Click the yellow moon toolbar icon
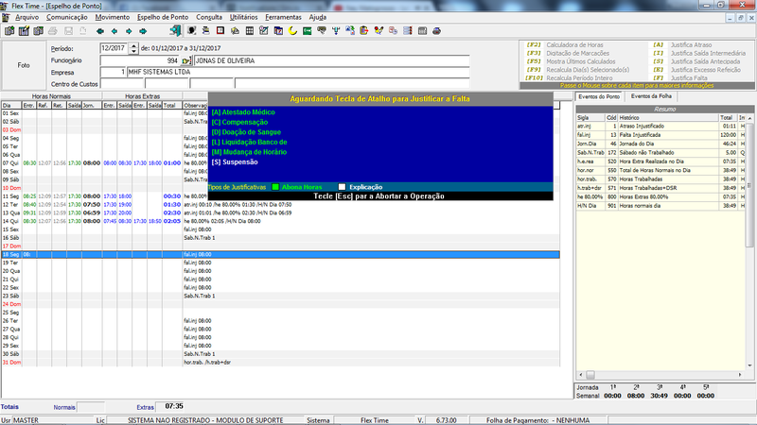Image resolution: width=757 pixels, height=425 pixels. point(292,31)
